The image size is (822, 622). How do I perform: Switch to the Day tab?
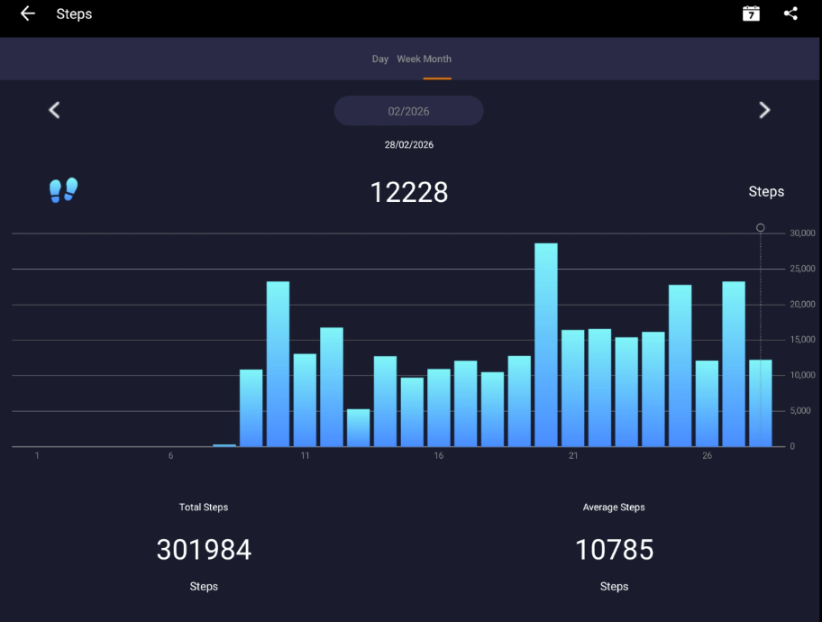[x=380, y=59]
